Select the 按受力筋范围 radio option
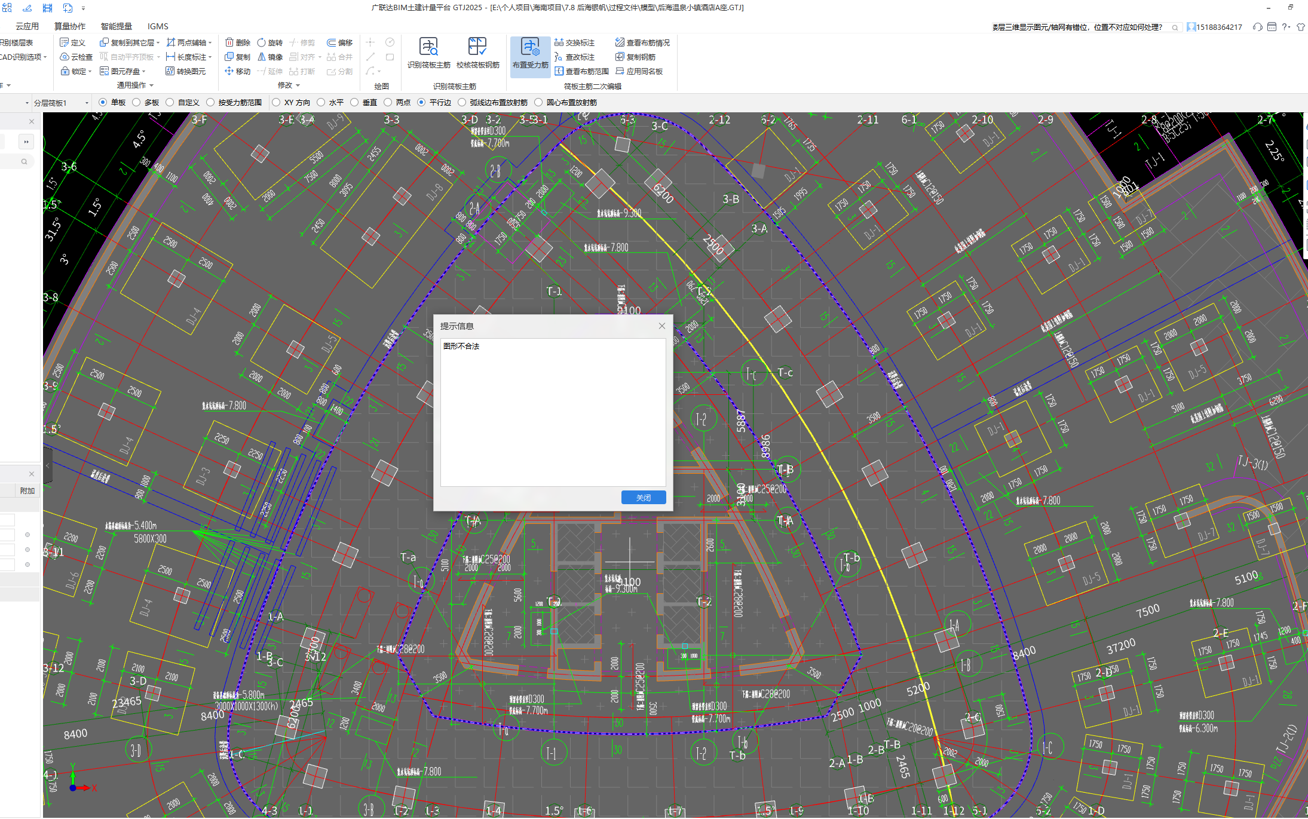Screen dimensions: 1308x819 210,102
